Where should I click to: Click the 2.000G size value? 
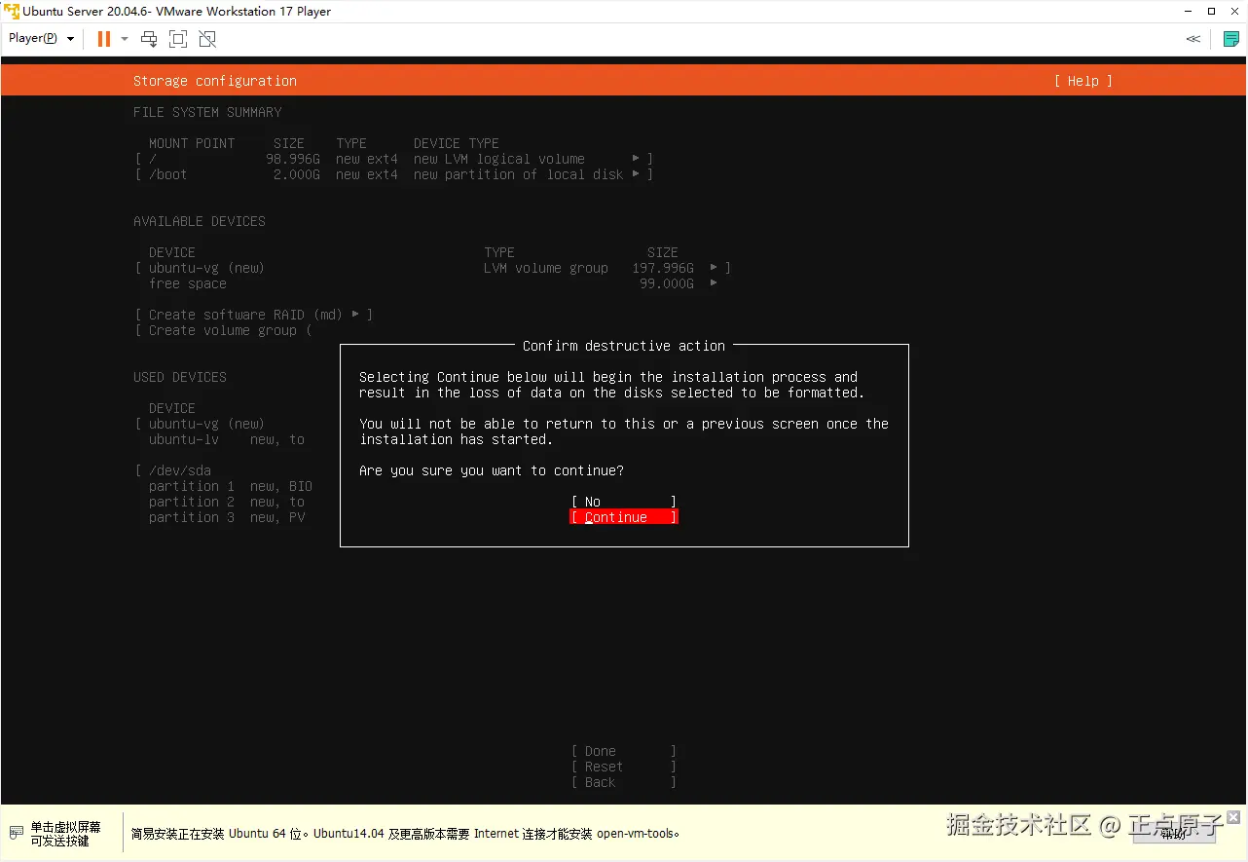point(297,174)
